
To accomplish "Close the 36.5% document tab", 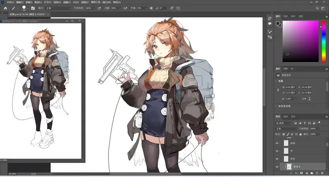I will click(x=48, y=14).
